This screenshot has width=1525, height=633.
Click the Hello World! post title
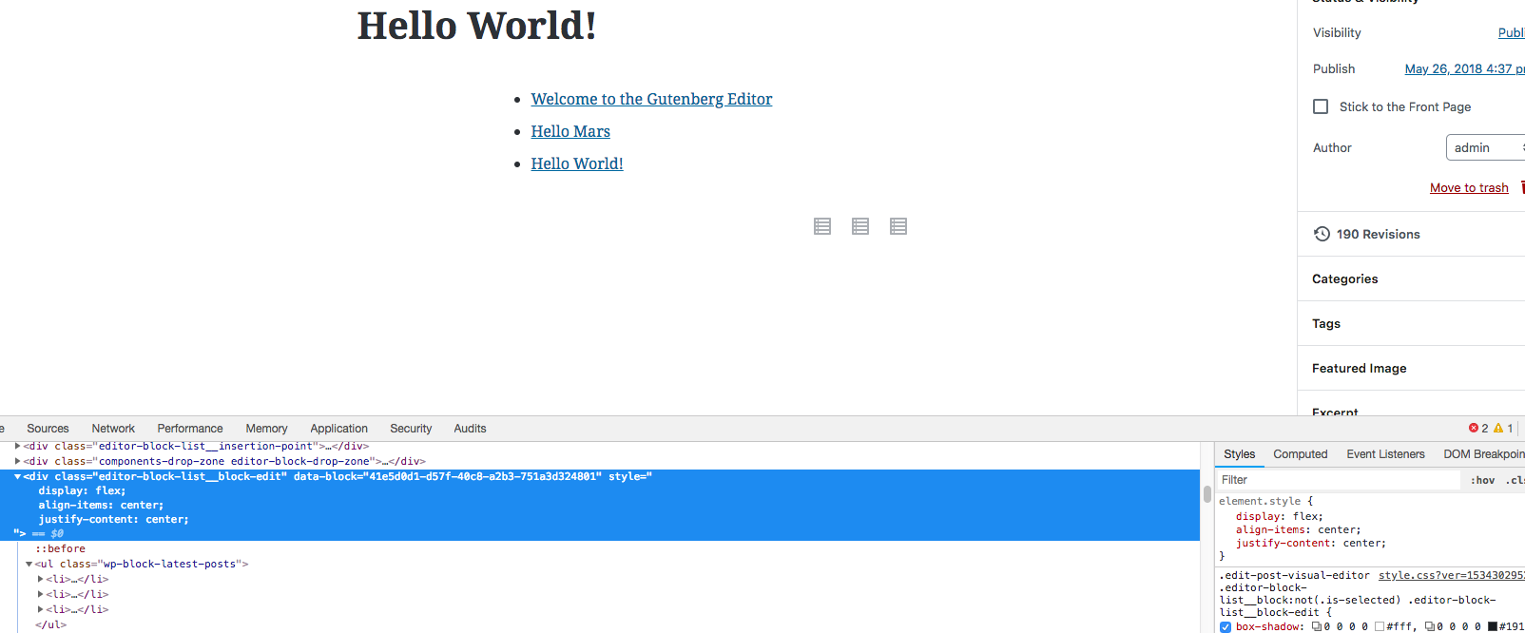pyautogui.click(x=476, y=25)
